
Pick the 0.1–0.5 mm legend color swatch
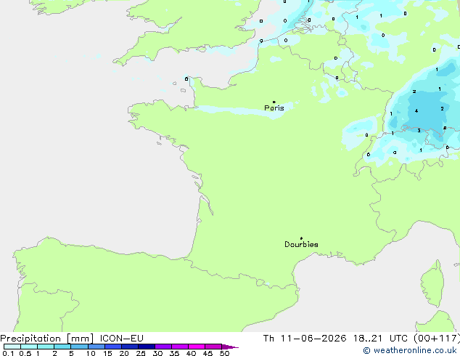pyautogui.click(x=12, y=347)
